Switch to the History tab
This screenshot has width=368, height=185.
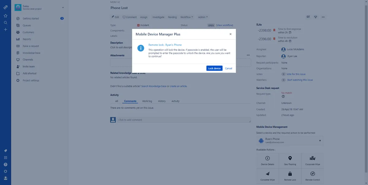pyautogui.click(x=162, y=101)
